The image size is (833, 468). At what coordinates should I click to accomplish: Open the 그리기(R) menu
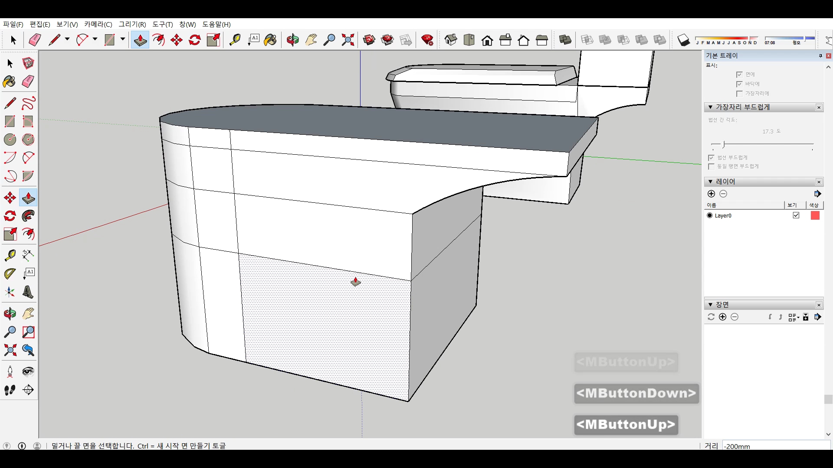(132, 24)
